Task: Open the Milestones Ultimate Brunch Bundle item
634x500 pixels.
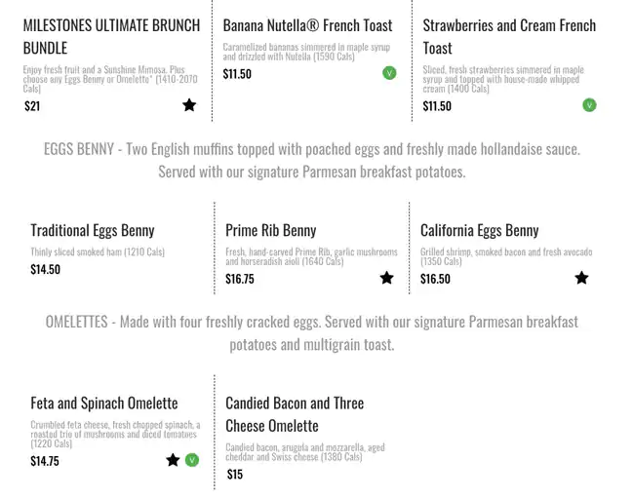Action: click(111, 36)
